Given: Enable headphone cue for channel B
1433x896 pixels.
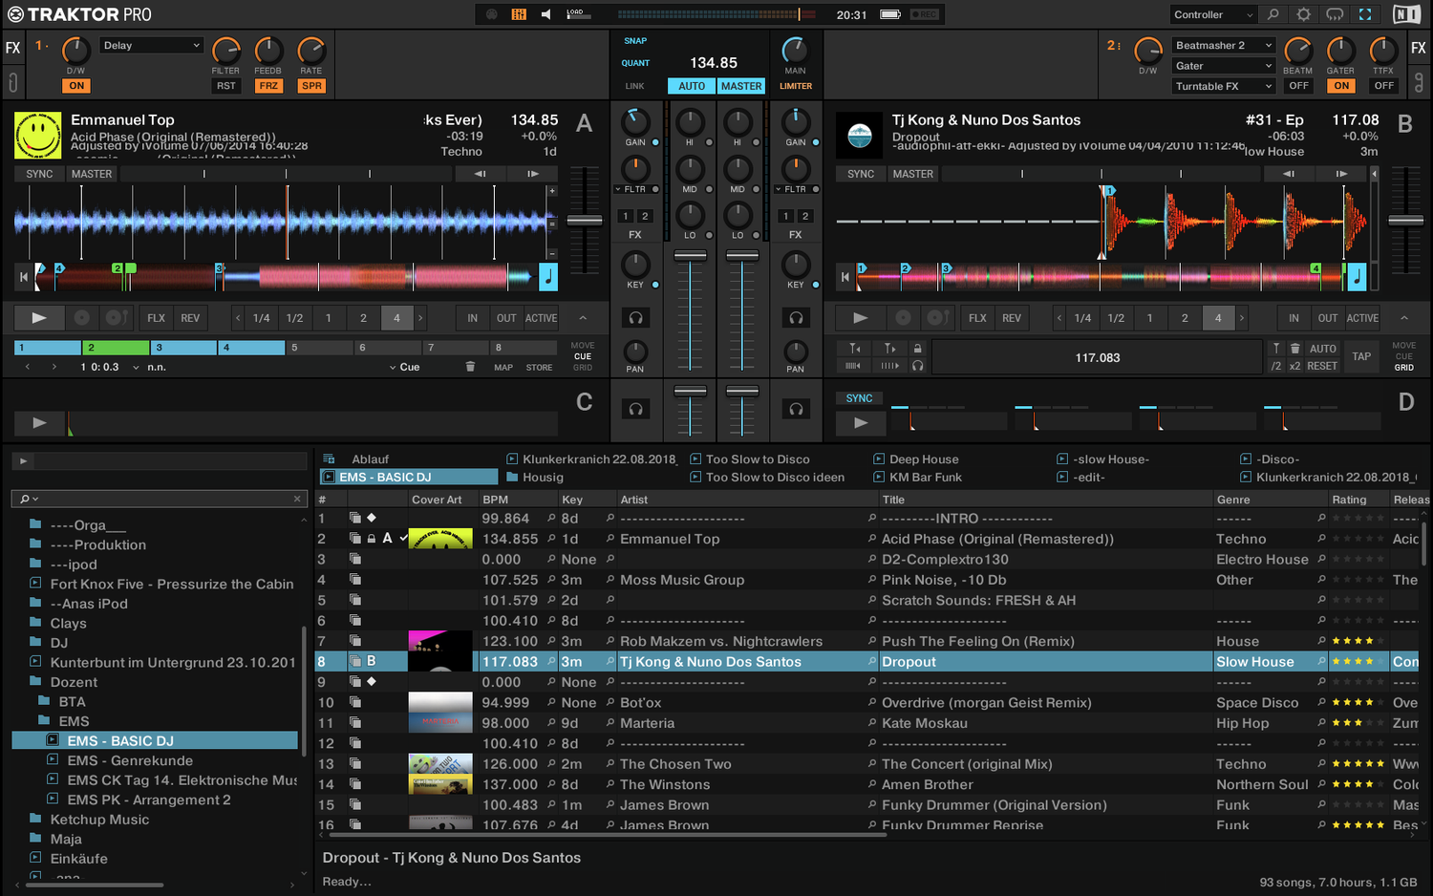Looking at the screenshot, I should 796,318.
